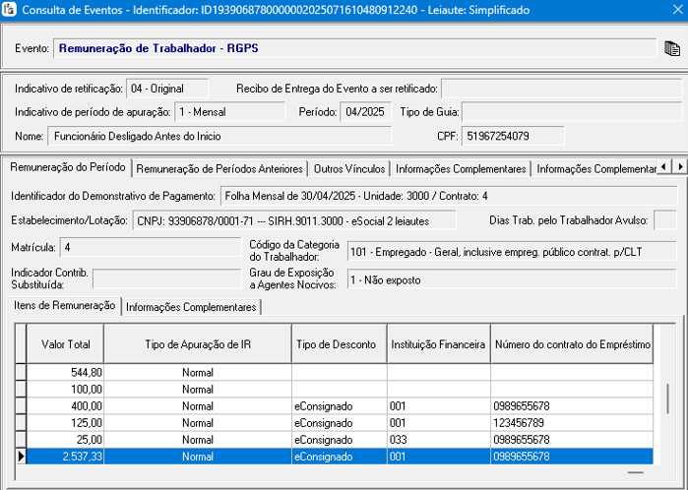The height and width of the screenshot is (490, 688).
Task: Open the inner Informações Complementares sub-tab
Action: pyautogui.click(x=191, y=307)
